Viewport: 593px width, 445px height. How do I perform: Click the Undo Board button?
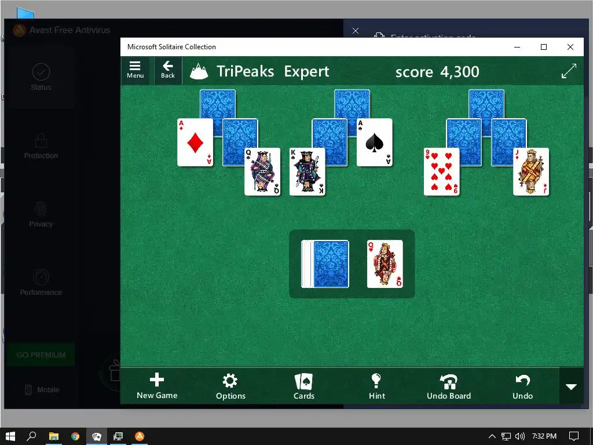(x=449, y=386)
